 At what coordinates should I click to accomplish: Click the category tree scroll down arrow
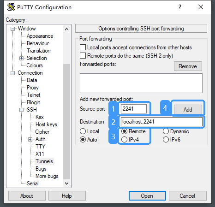pyautogui.click(x=66, y=183)
